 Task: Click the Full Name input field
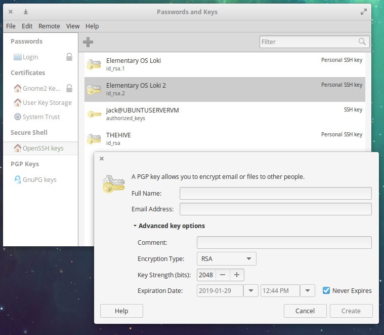[275, 193]
